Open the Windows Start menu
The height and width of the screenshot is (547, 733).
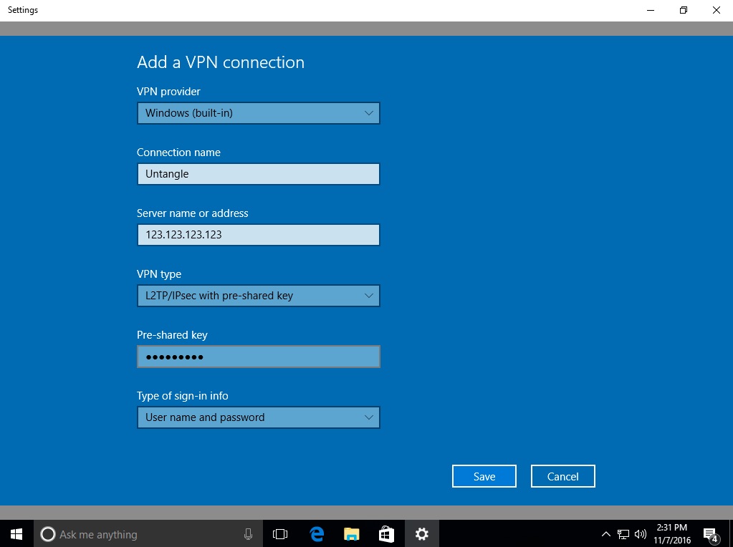pos(16,534)
